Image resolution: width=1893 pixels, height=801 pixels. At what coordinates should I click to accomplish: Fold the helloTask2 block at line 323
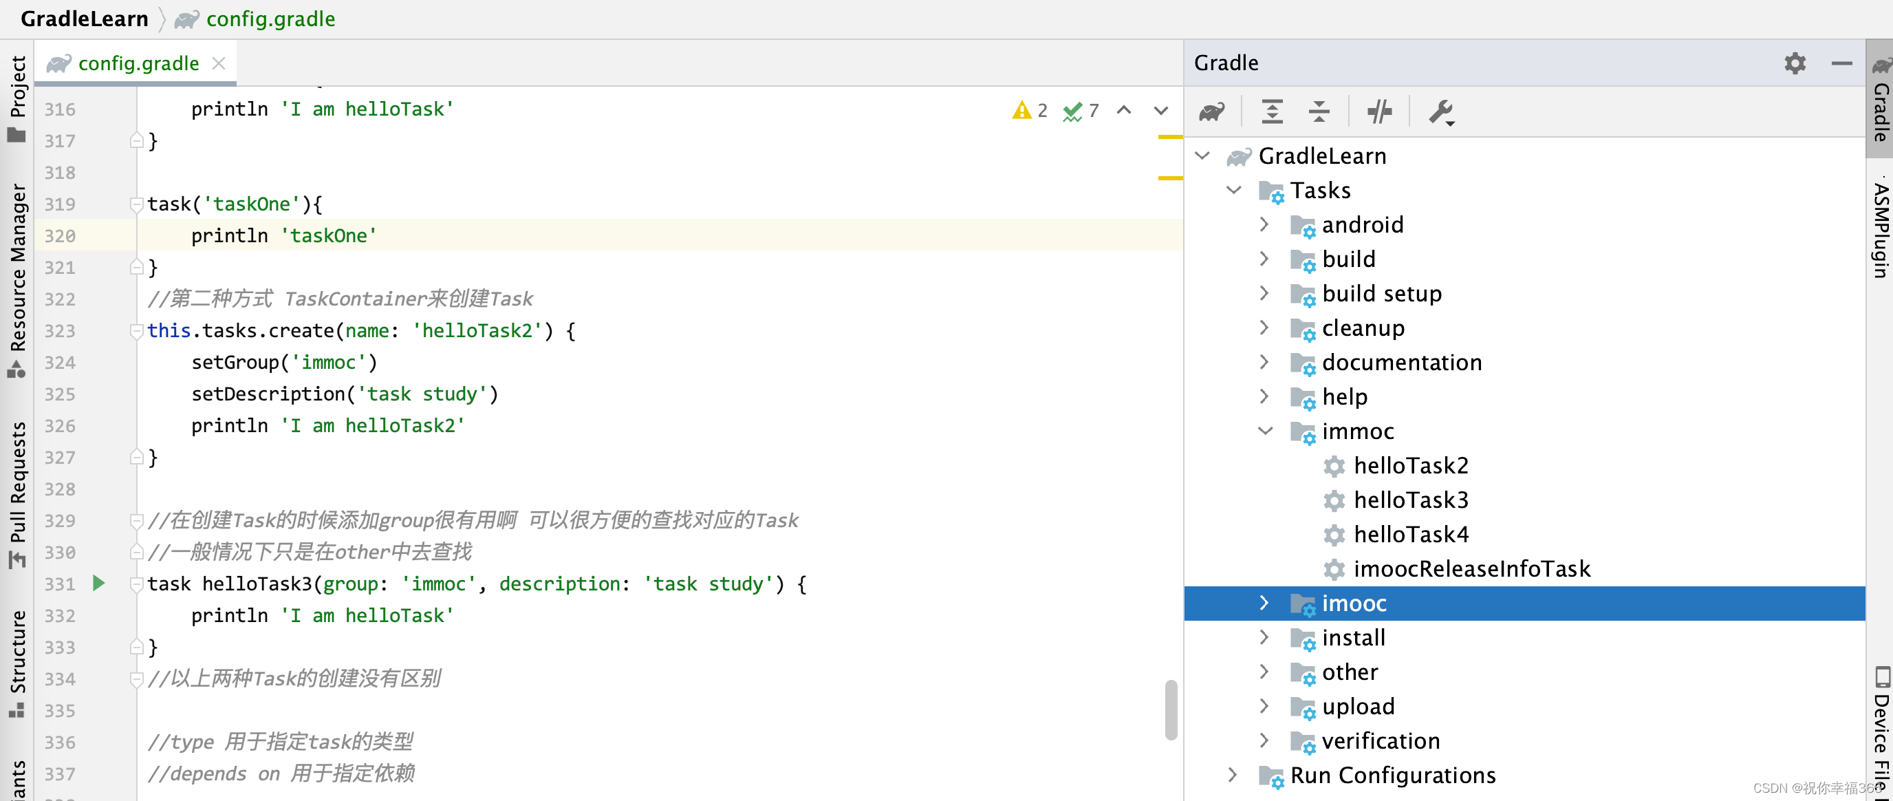point(136,331)
